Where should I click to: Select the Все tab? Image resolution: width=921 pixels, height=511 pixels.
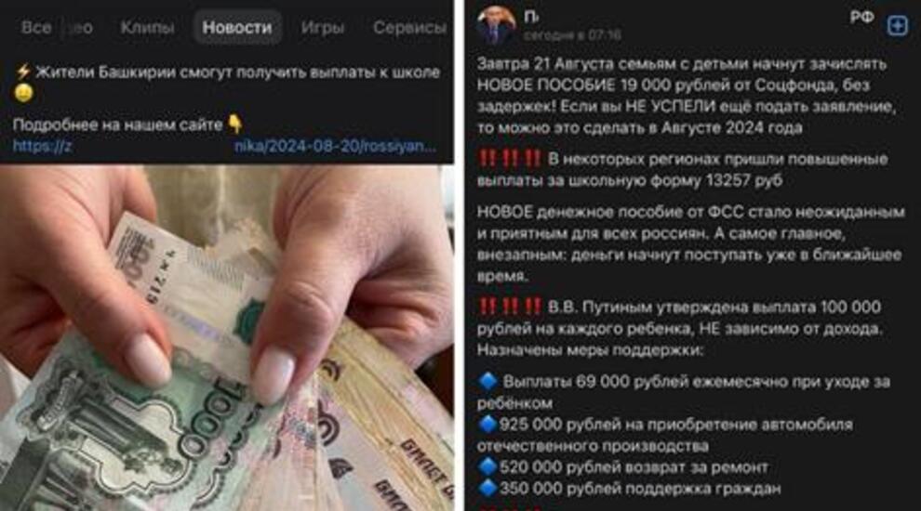pos(36,28)
